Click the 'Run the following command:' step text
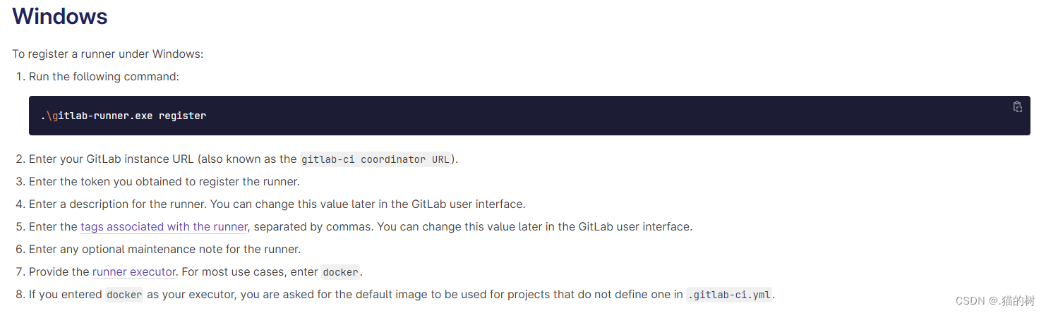The height and width of the screenshot is (313, 1046). pos(104,76)
